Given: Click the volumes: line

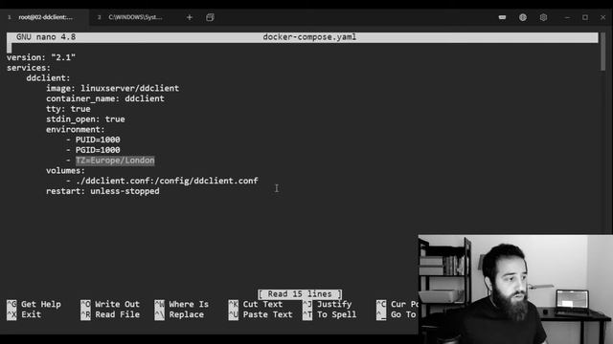Looking at the screenshot, I should coord(65,170).
